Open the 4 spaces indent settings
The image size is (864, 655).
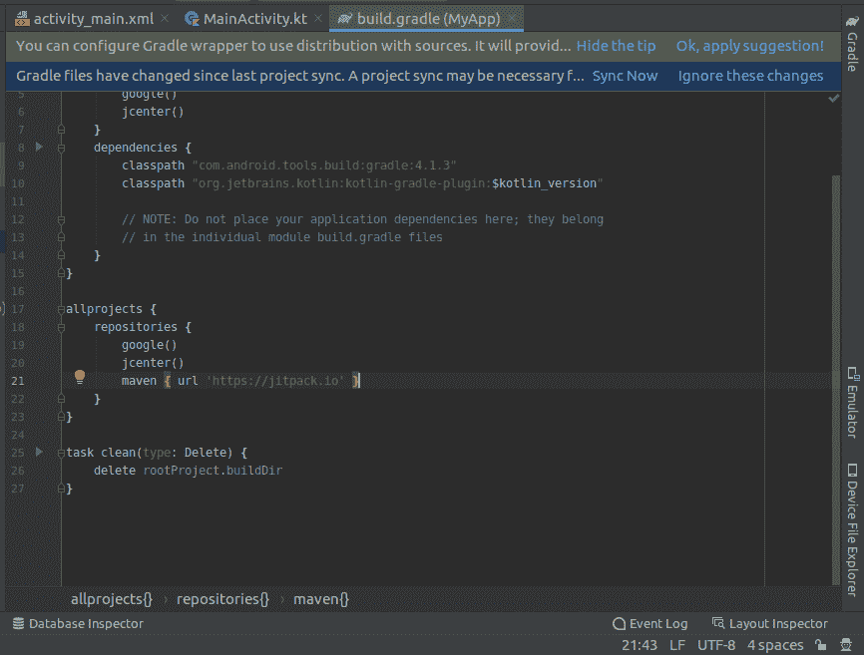pyautogui.click(x=775, y=645)
